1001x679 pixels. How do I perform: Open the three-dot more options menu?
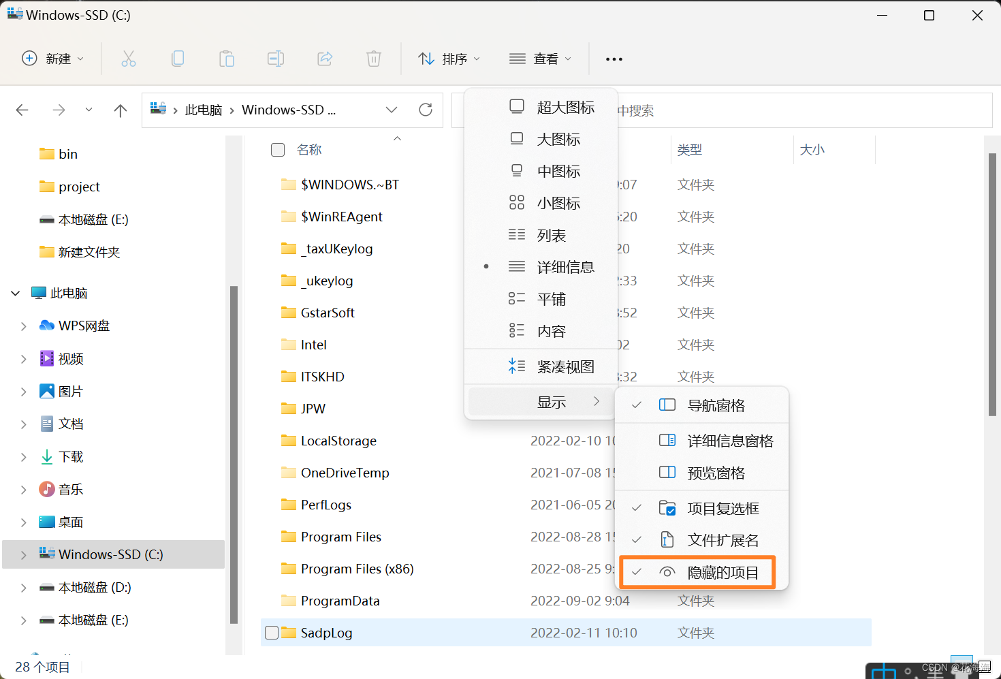tap(614, 59)
